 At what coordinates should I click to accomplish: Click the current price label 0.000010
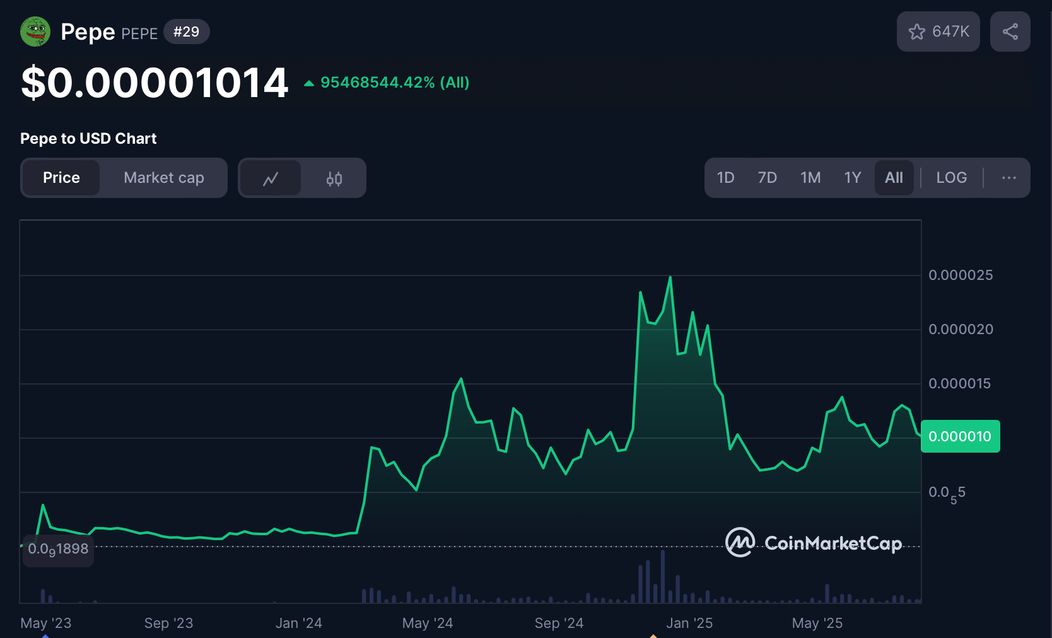click(x=960, y=436)
